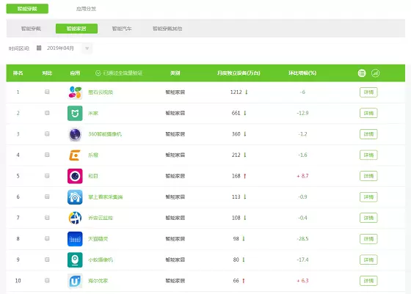Screen dimensions: 411x294
Task: Open the time range dropdown arrow
Action: (87, 48)
